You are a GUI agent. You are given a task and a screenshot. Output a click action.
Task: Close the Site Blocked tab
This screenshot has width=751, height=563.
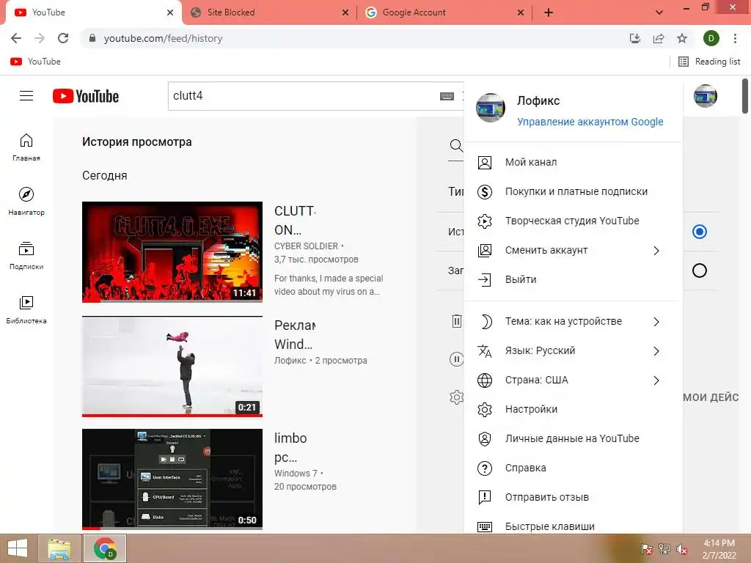click(x=345, y=12)
